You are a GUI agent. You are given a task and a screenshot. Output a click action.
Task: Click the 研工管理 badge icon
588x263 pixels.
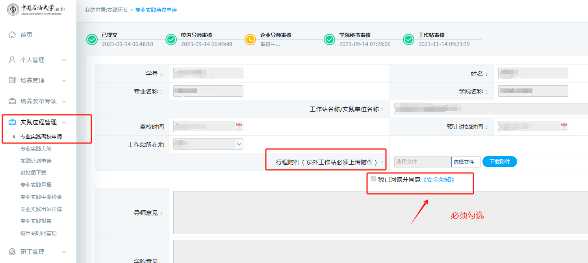click(x=12, y=252)
